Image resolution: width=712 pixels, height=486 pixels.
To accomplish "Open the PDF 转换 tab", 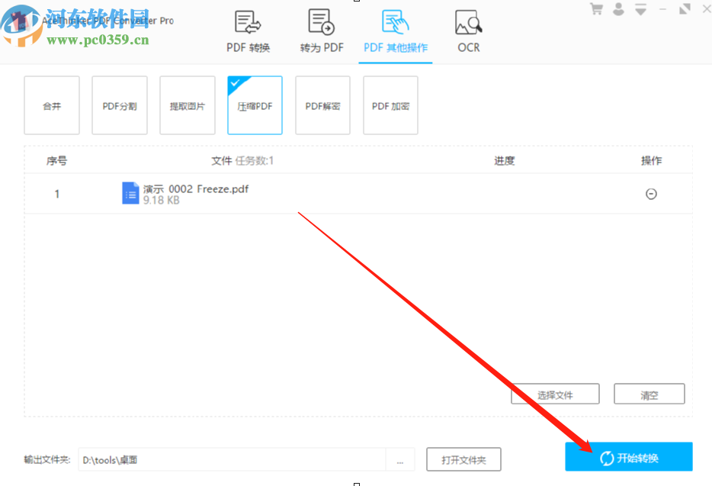I will pos(248,32).
